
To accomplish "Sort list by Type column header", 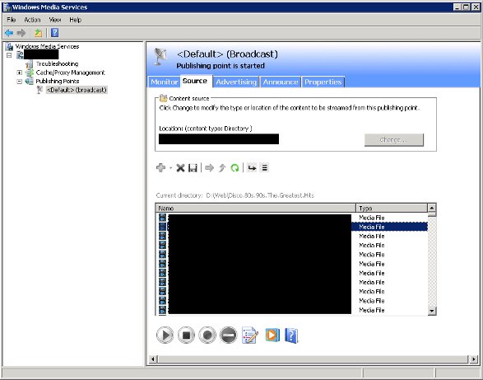I will pos(392,208).
